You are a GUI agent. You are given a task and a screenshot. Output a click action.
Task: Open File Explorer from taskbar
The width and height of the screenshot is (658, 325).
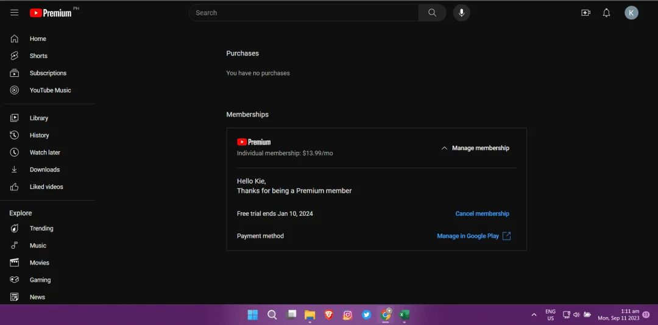[310, 315]
